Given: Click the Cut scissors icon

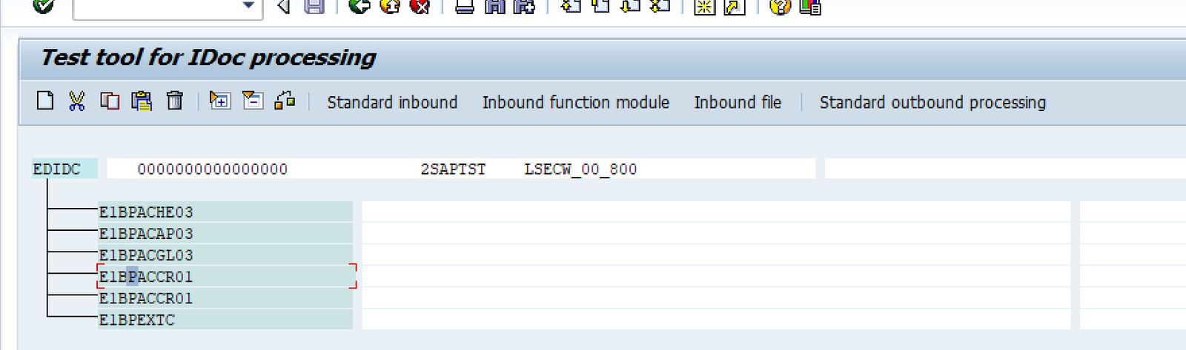Looking at the screenshot, I should 76,101.
